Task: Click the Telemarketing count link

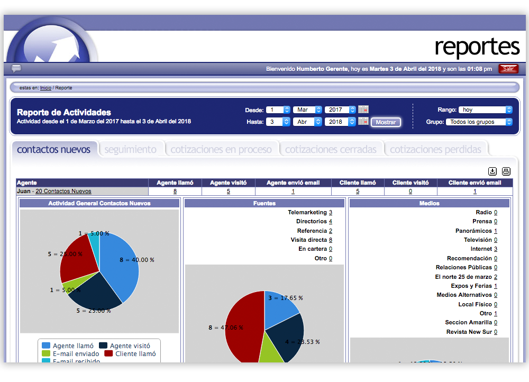Action: tap(331, 212)
